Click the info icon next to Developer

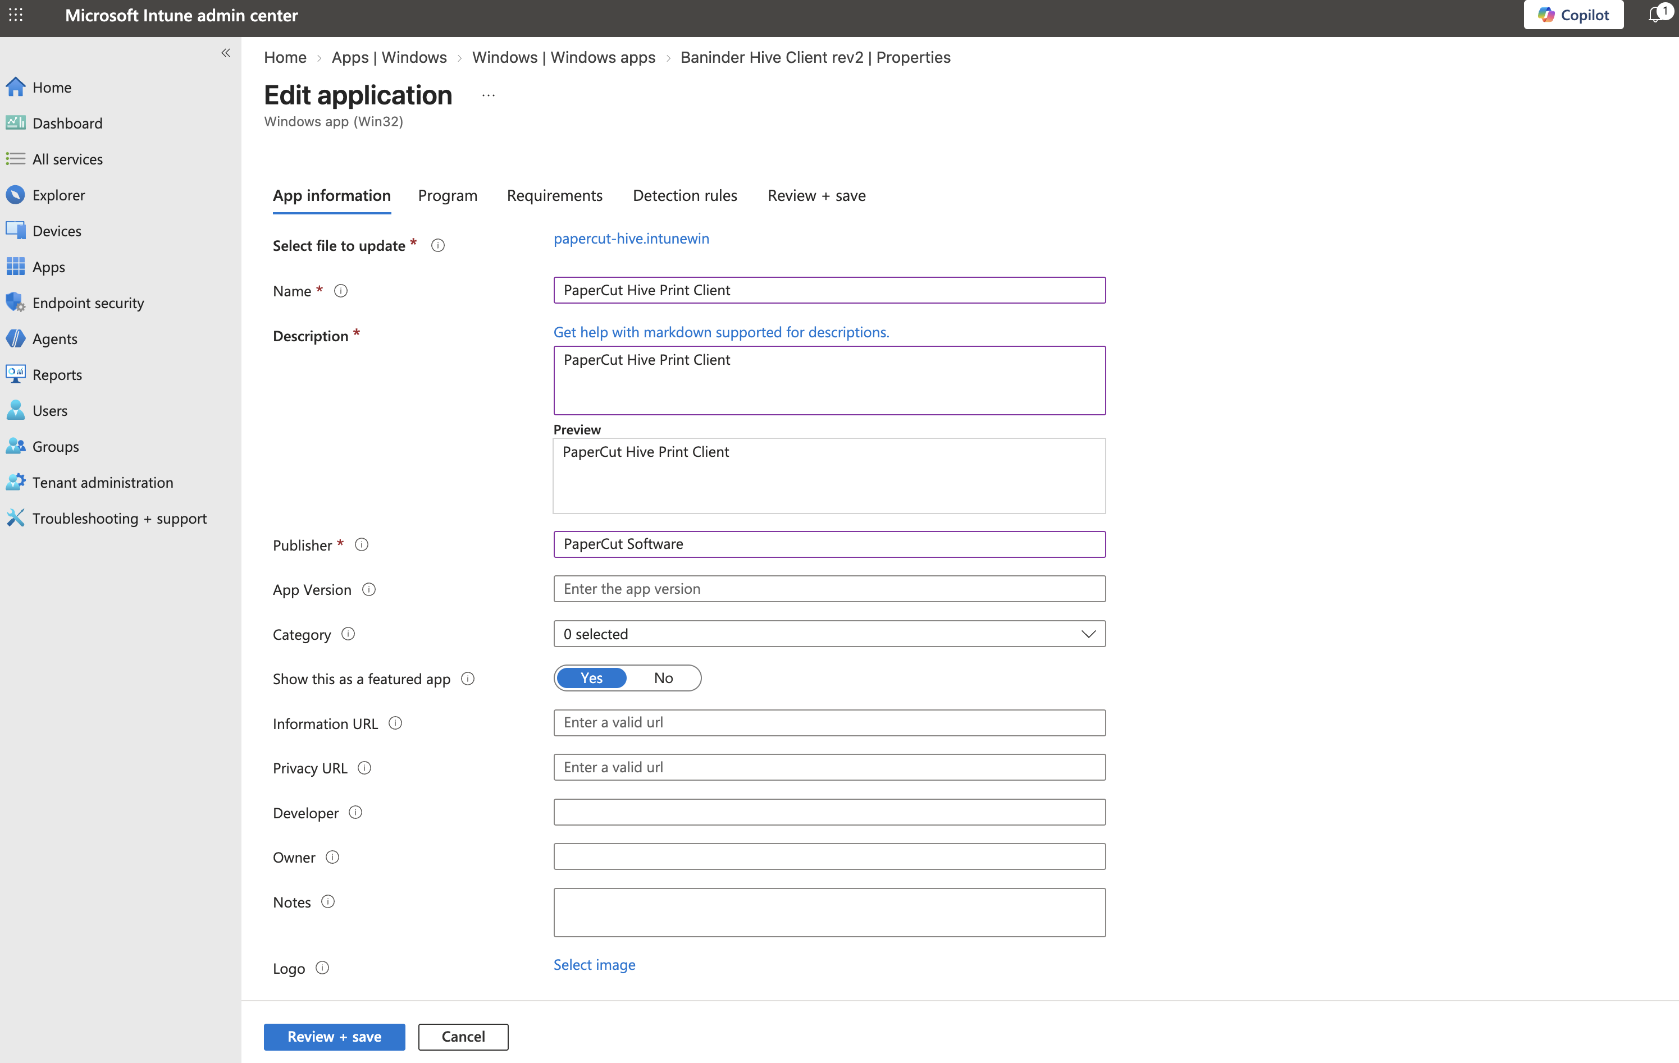[355, 813]
